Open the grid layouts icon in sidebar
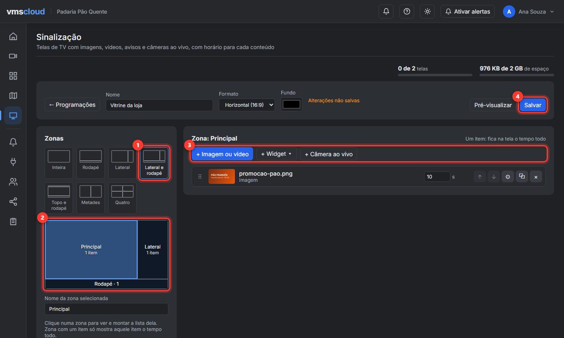 pos(13,76)
